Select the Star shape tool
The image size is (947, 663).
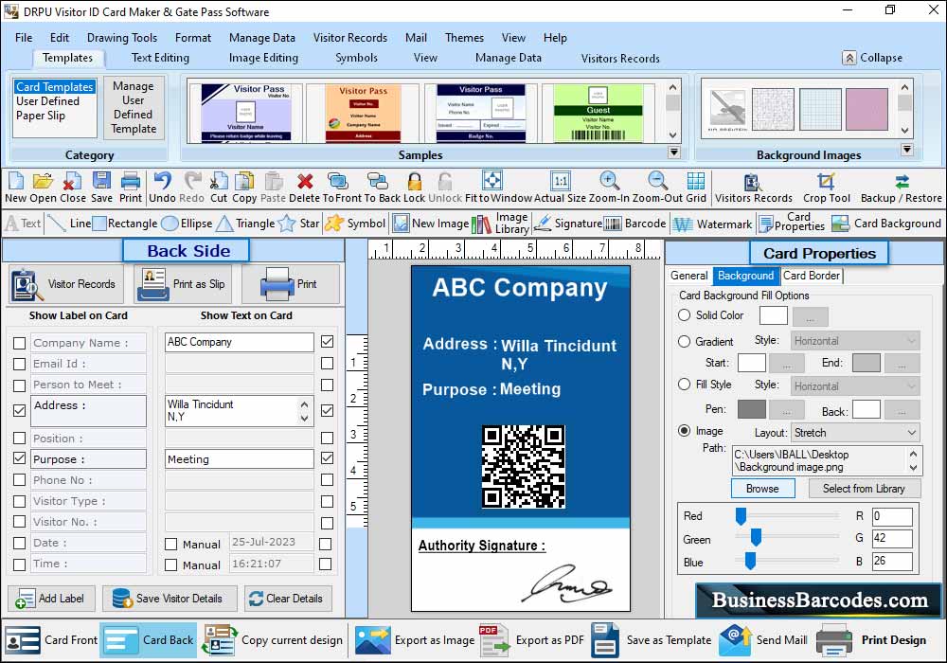pyautogui.click(x=299, y=224)
